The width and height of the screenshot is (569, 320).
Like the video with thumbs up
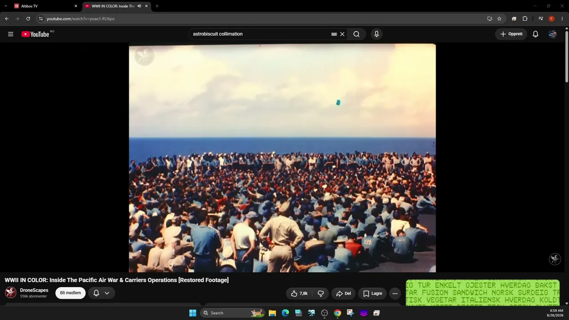[299, 293]
